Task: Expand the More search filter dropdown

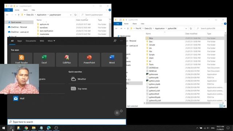Action: pyautogui.click(x=51, y=41)
